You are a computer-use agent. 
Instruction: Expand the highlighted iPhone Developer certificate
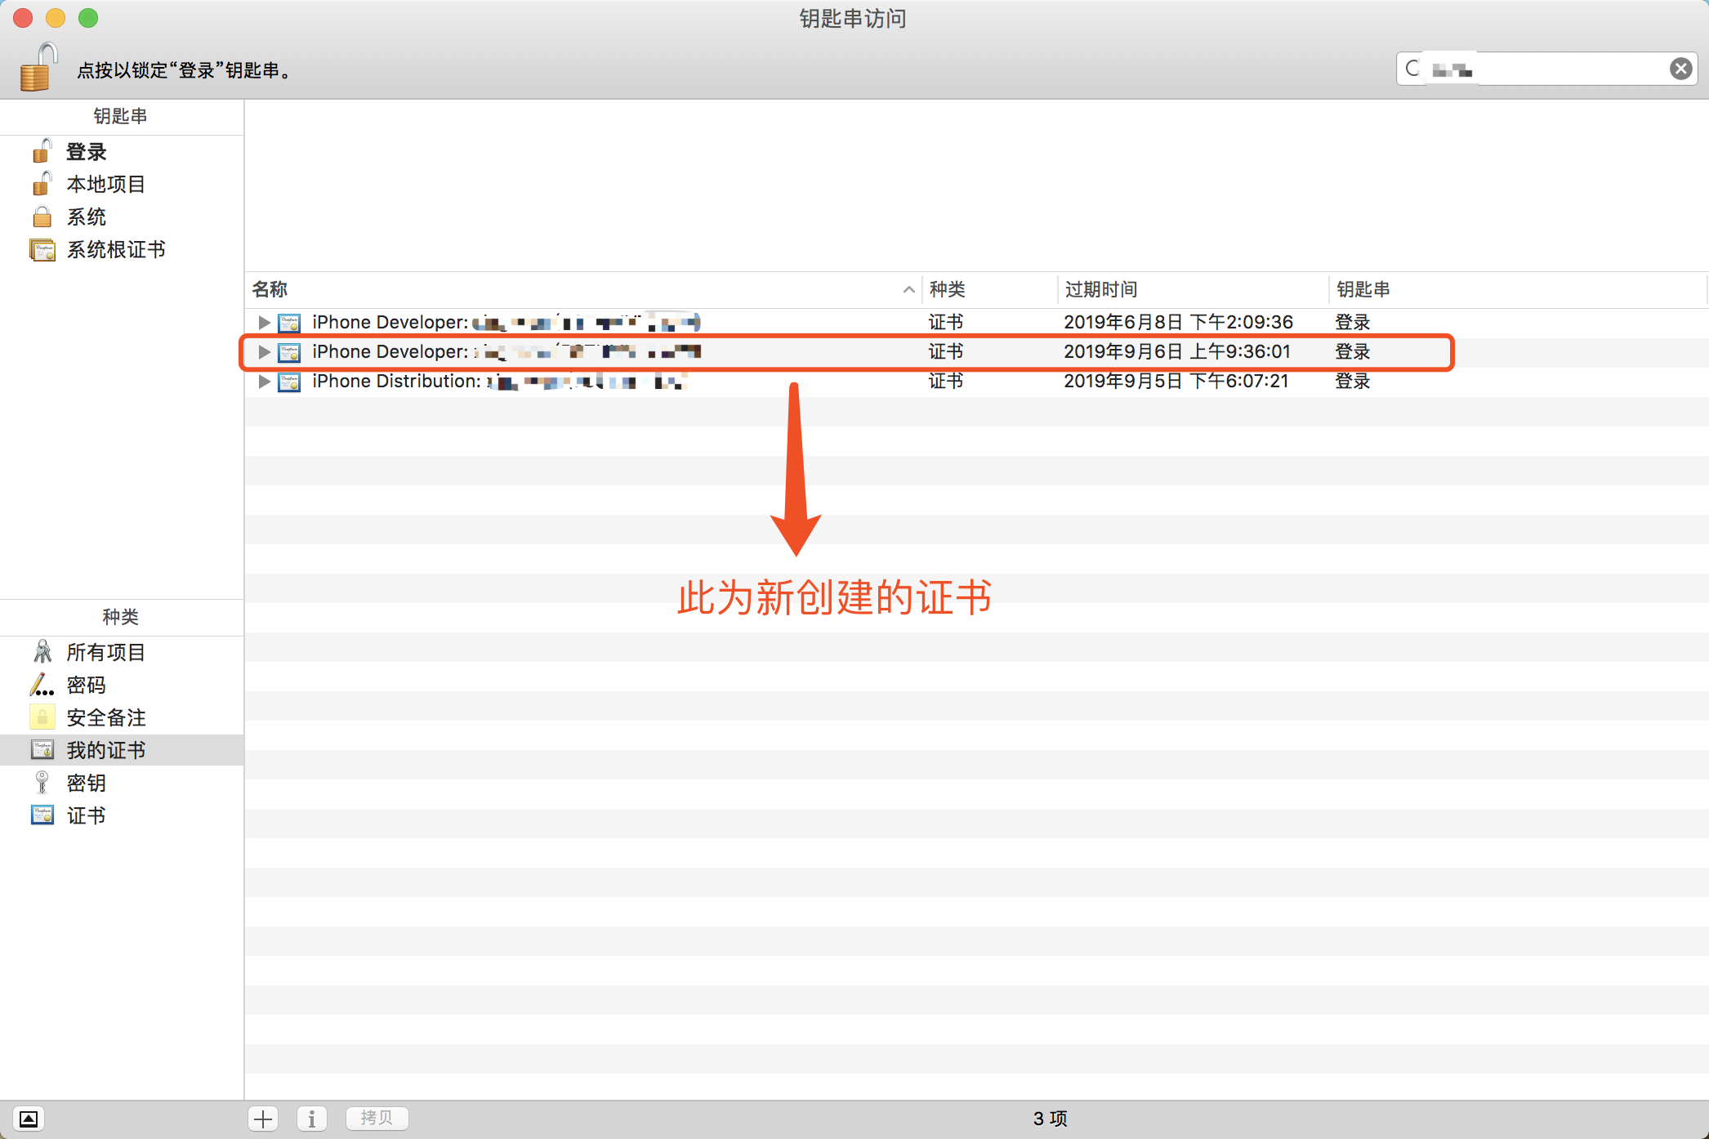pyautogui.click(x=264, y=351)
